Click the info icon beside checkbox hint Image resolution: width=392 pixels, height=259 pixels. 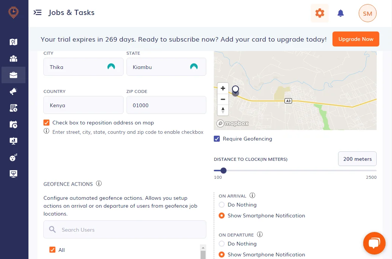tap(46, 131)
